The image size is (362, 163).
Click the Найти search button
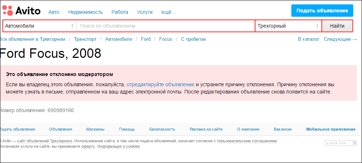[337, 26]
